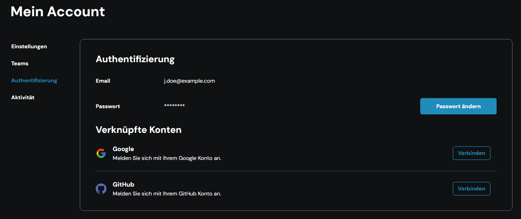This screenshot has height=219, width=521.
Task: Click the GitHub provider name
Action: point(124,184)
